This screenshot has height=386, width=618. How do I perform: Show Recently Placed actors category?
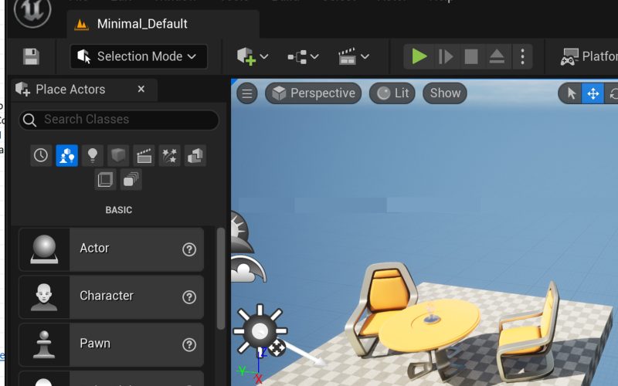[41, 155]
